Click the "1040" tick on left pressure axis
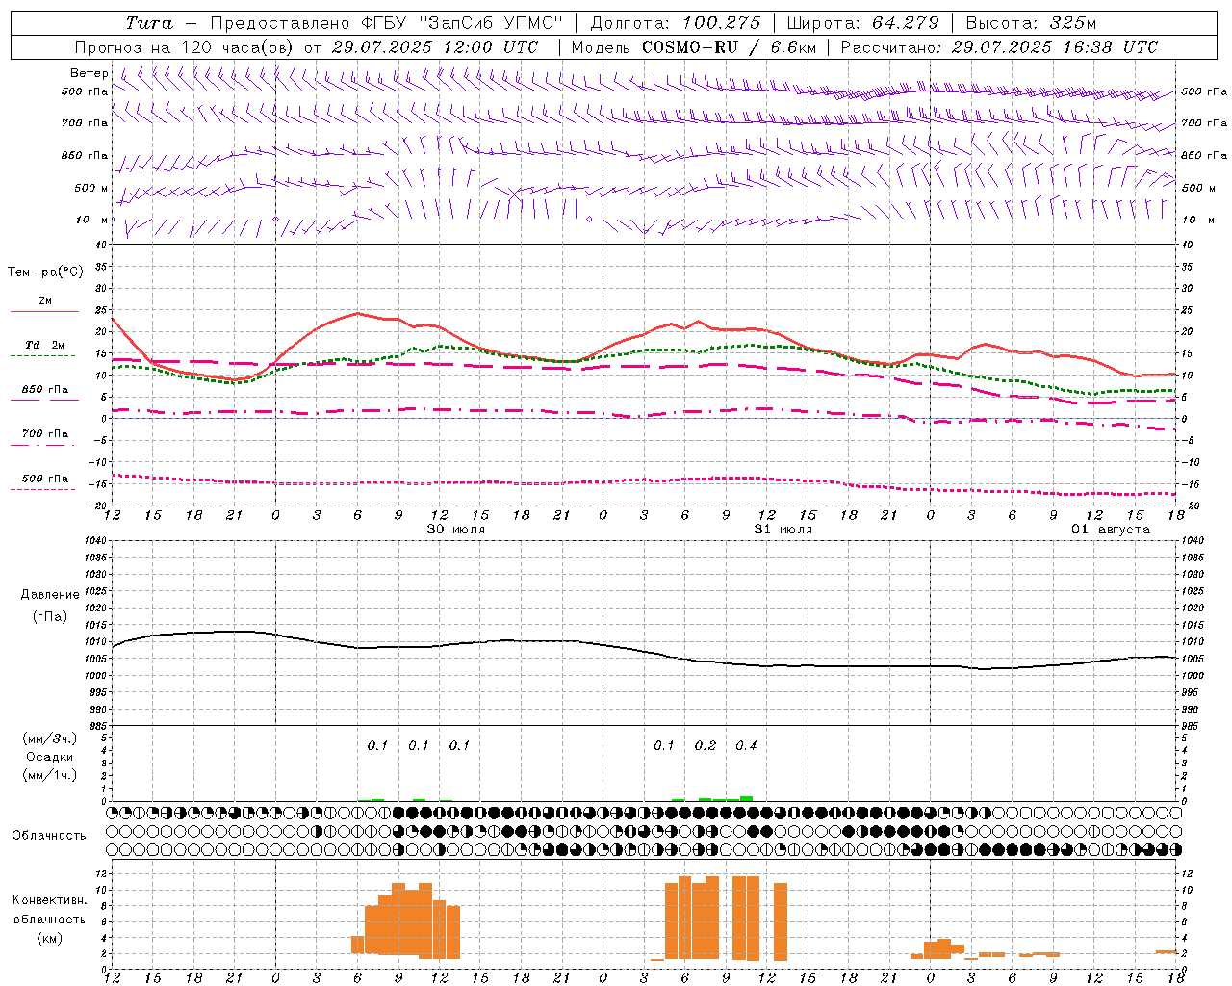This screenshot has height=986, width=1232. tap(96, 541)
